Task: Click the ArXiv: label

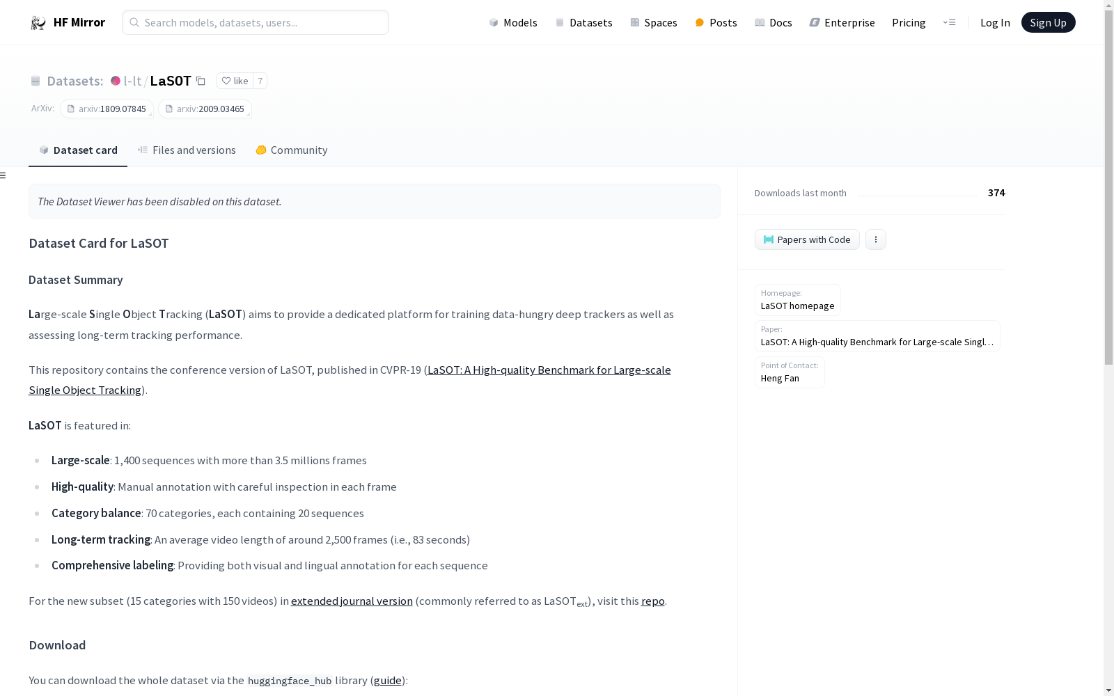Action: click(x=42, y=108)
